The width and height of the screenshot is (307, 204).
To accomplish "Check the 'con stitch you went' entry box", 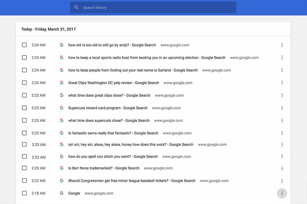I will (x=24, y=157).
